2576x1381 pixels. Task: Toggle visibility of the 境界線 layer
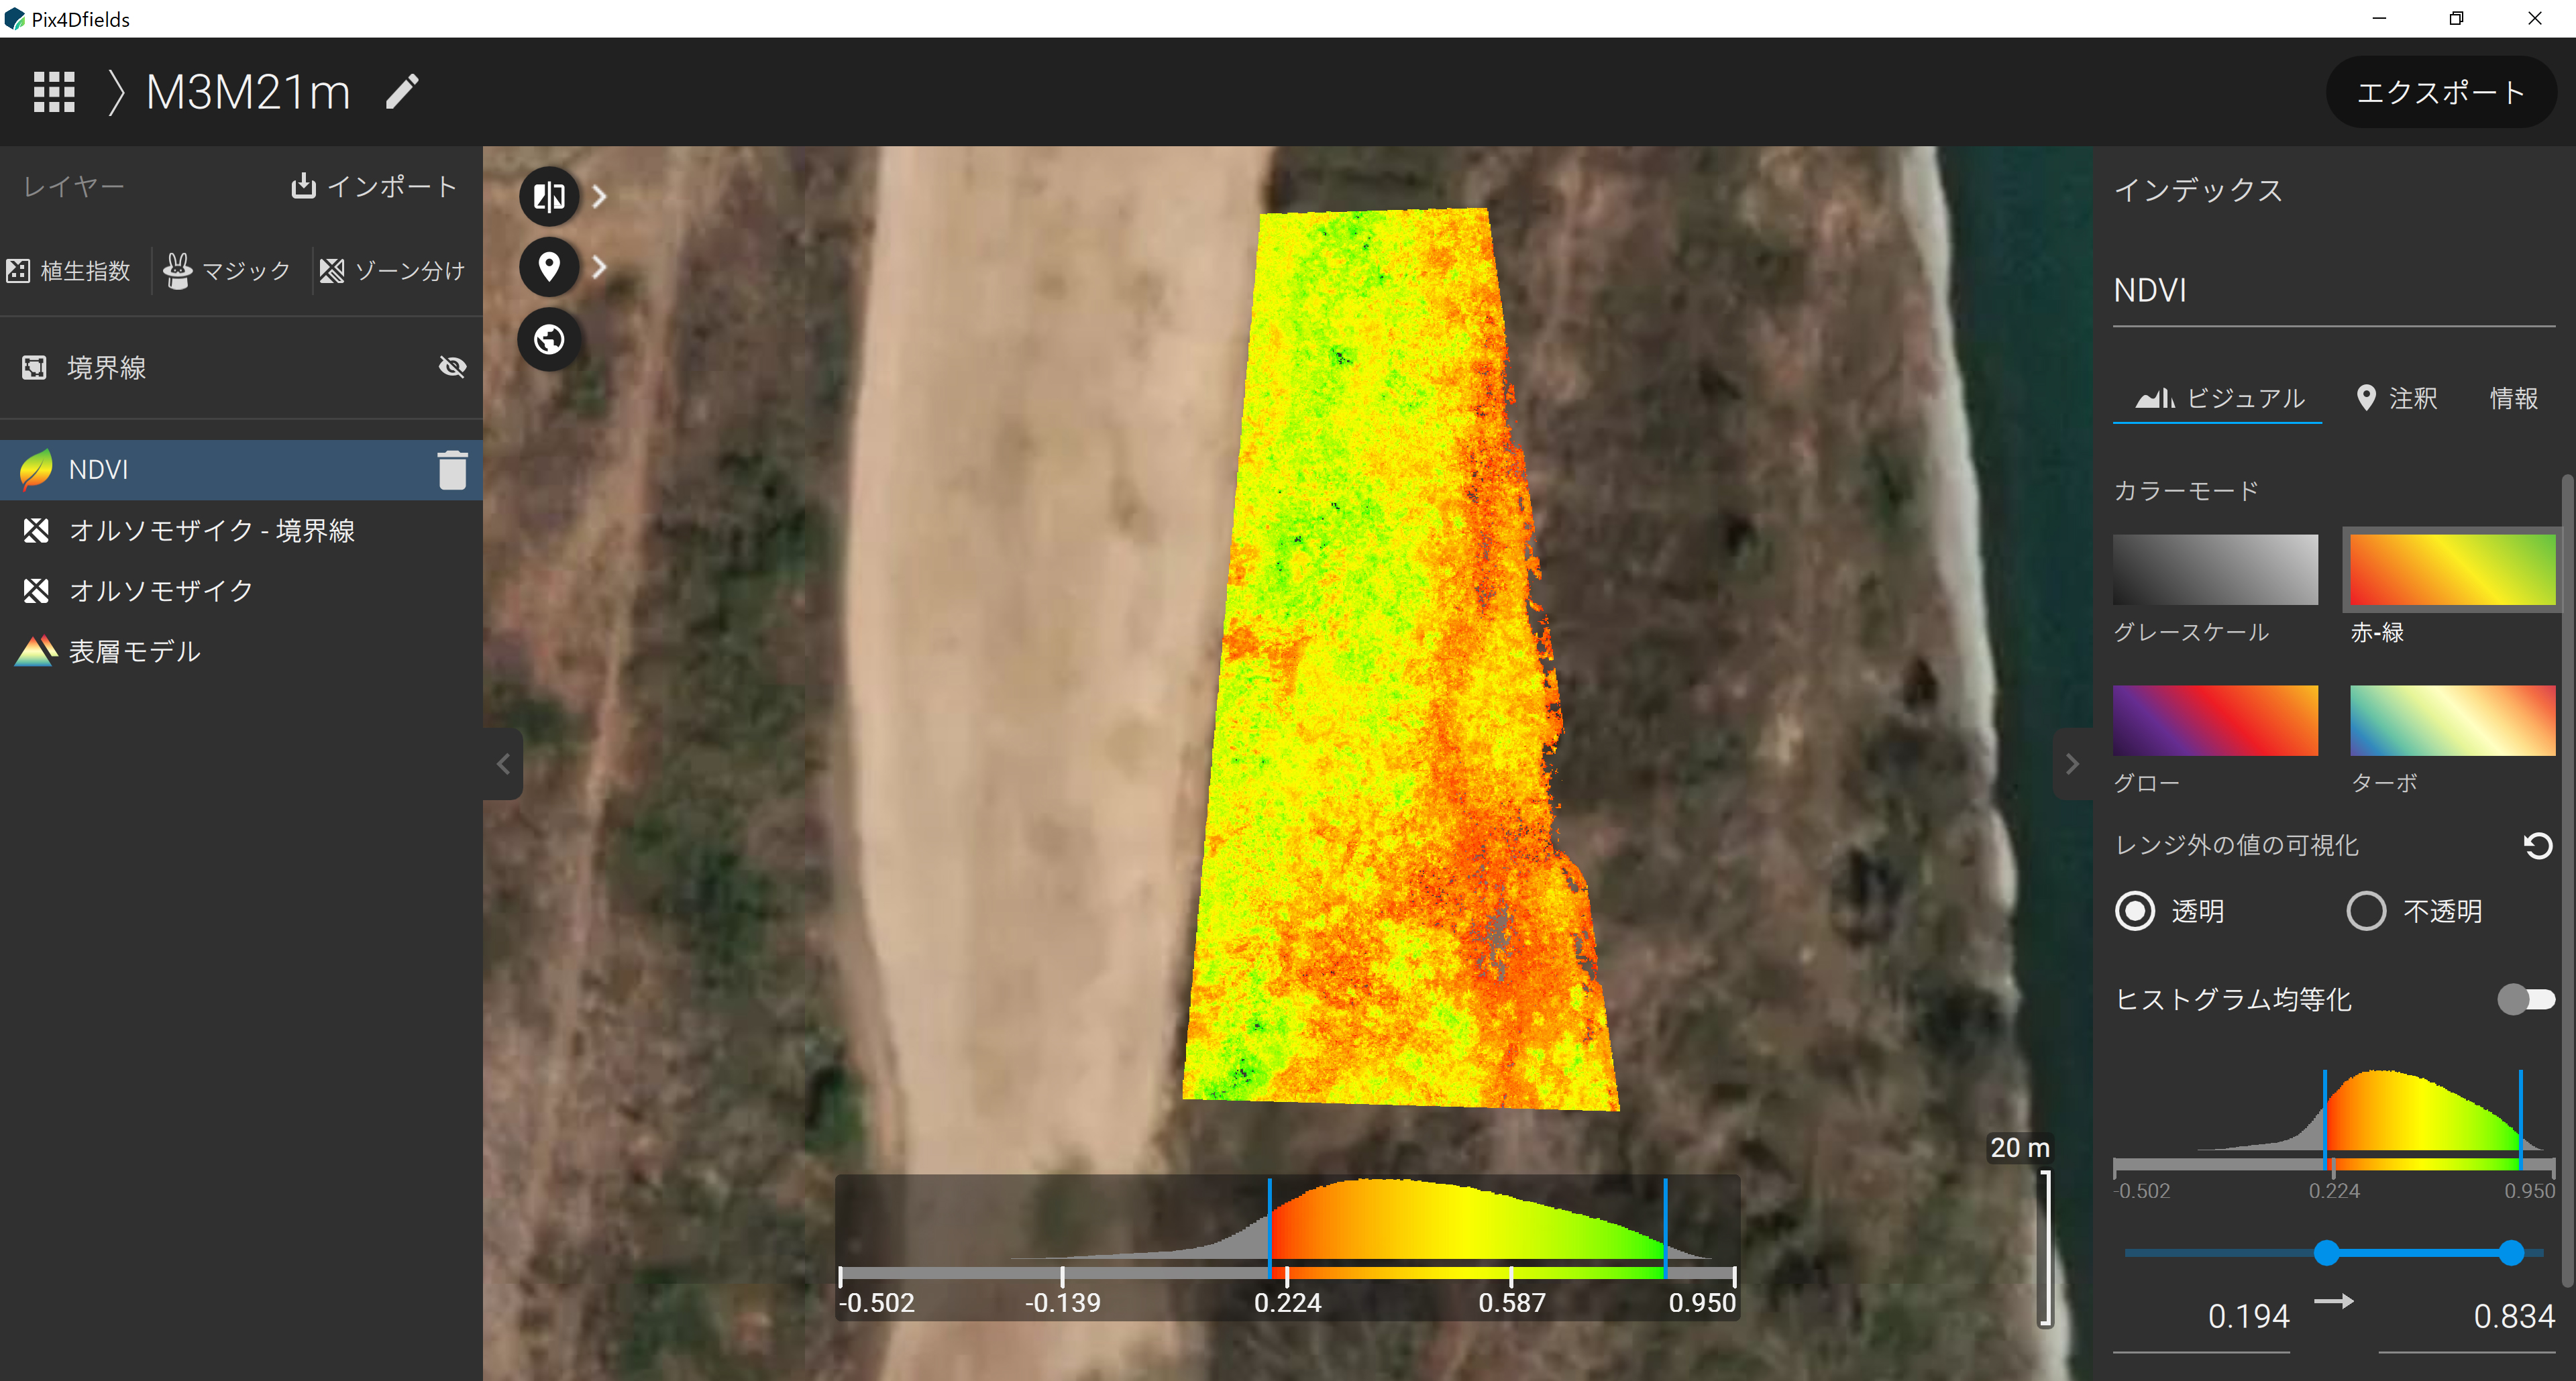pyautogui.click(x=452, y=367)
